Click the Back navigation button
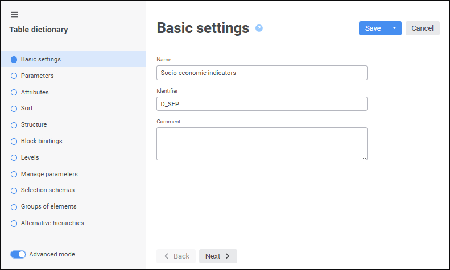450x270 pixels. coord(176,256)
